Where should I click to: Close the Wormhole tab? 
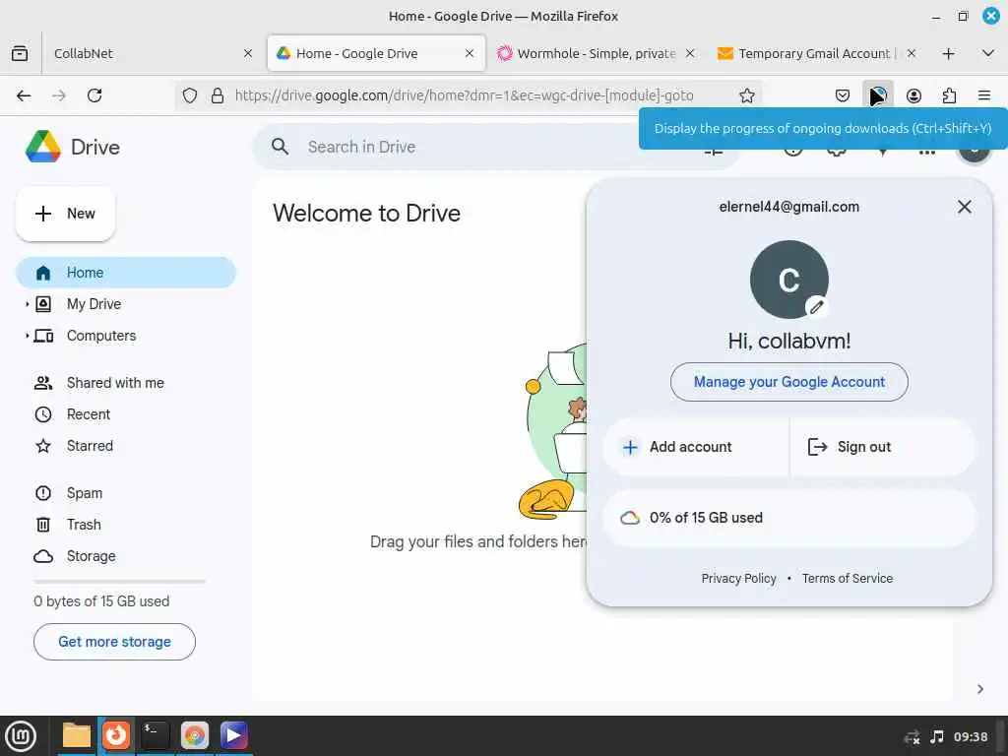click(x=690, y=53)
